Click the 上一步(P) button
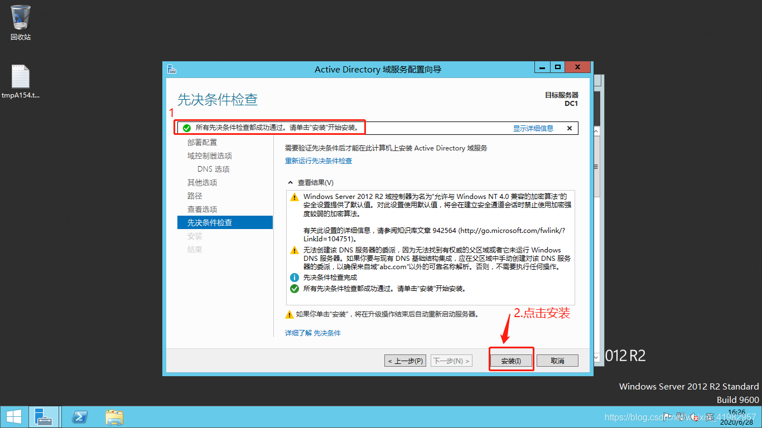Viewport: 762px width, 428px height. [406, 361]
